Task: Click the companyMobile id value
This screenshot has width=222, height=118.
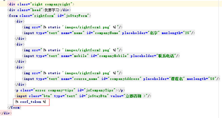Action: (113, 56)
